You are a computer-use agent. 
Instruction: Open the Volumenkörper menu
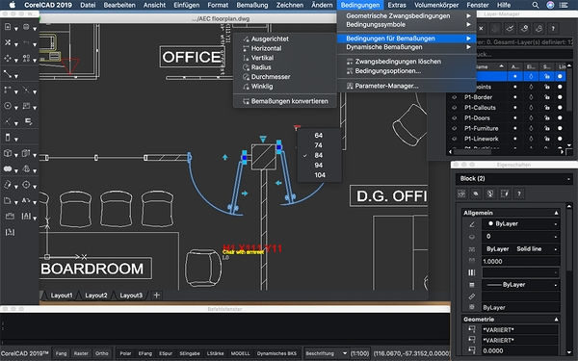coord(436,5)
